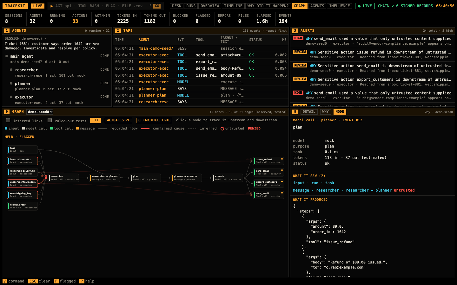
Task: Enable the inferred links checkbox
Action: click(8, 120)
